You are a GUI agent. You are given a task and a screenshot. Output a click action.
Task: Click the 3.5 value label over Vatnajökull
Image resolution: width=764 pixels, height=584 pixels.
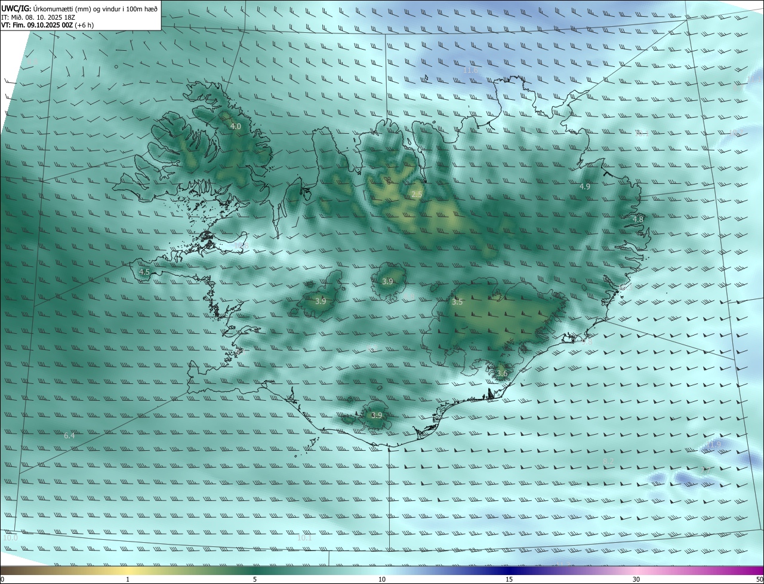tap(457, 302)
